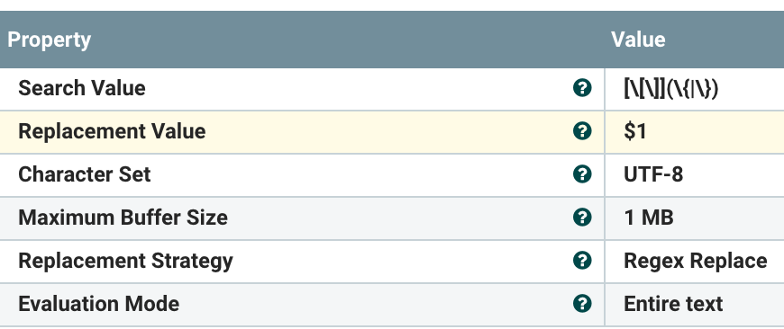
Task: Click help icon next to Search Value
Action: coord(582,88)
